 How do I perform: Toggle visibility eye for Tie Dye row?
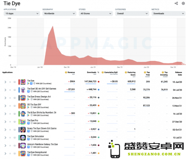[15, 82]
